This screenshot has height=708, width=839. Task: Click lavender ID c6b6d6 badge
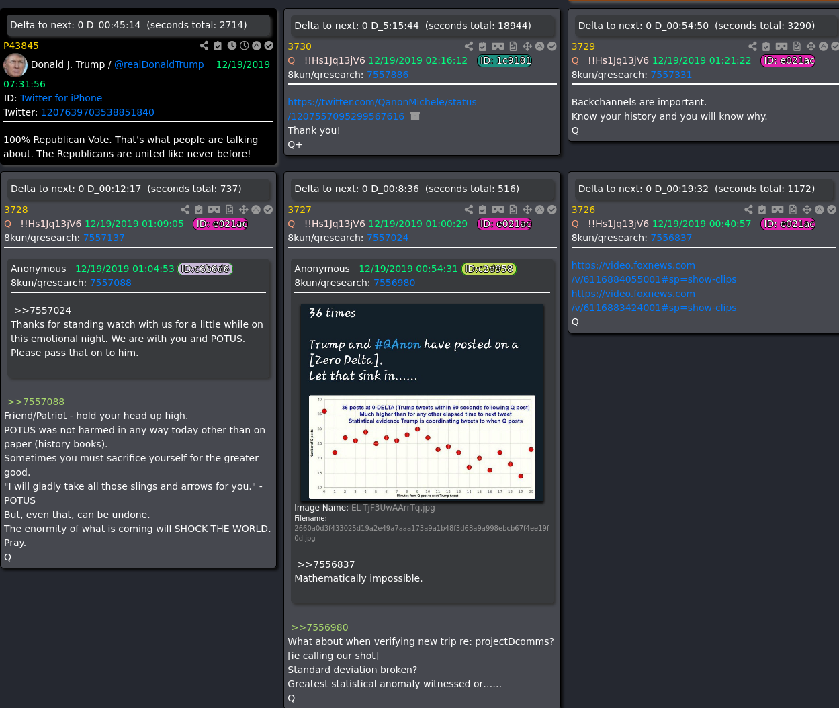coord(206,269)
